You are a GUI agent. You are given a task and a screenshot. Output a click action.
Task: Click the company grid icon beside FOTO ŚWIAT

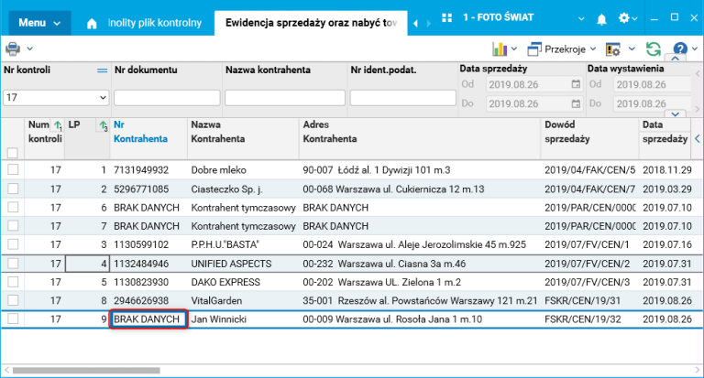(446, 18)
